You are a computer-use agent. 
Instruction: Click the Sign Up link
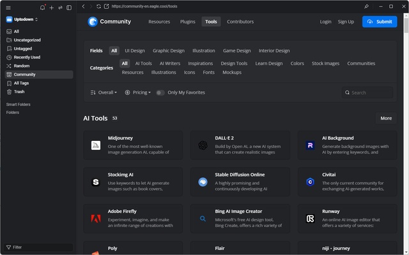coord(346,22)
